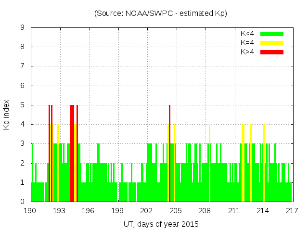
Task: Click the green K<4 legend swatch
Action: (272, 34)
